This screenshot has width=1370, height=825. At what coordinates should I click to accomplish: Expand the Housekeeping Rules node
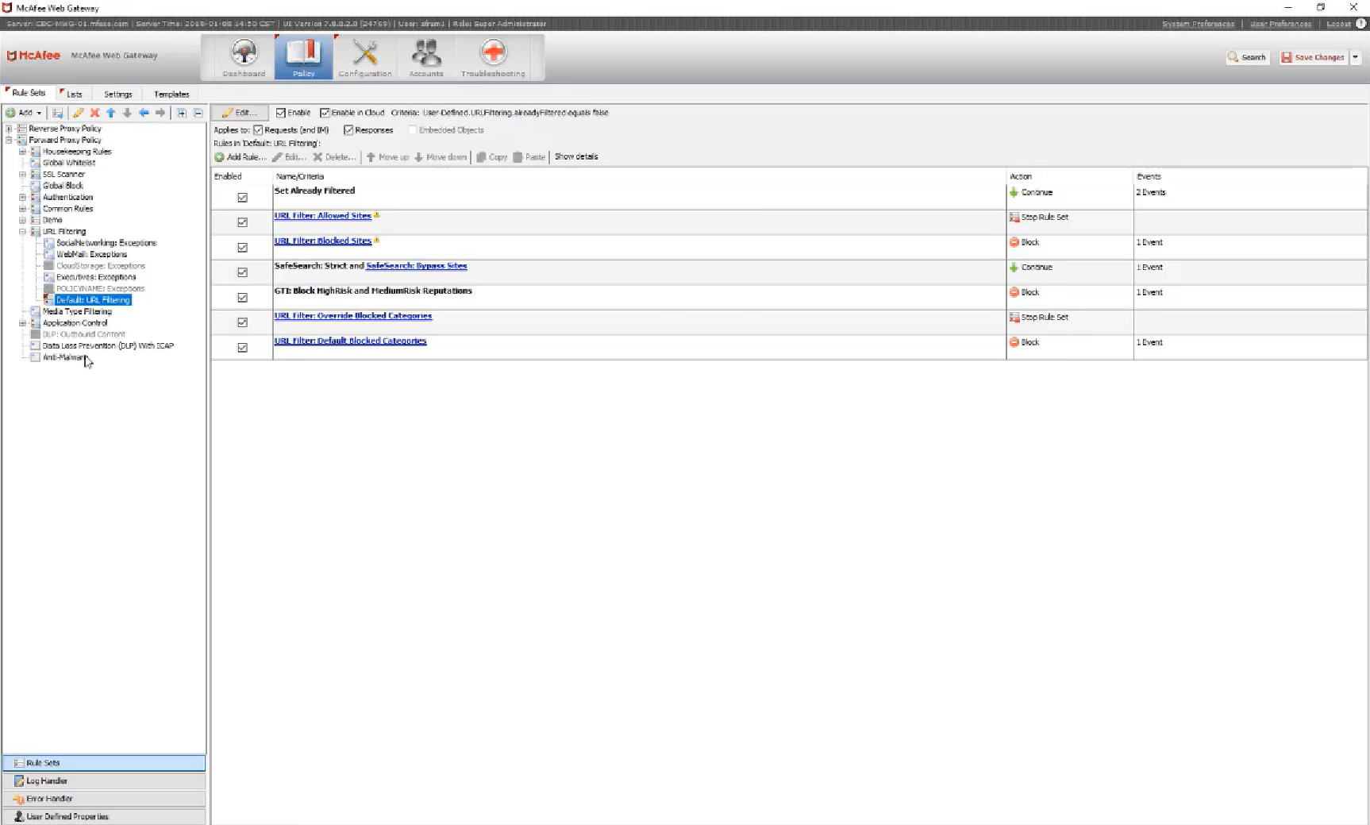click(x=22, y=152)
